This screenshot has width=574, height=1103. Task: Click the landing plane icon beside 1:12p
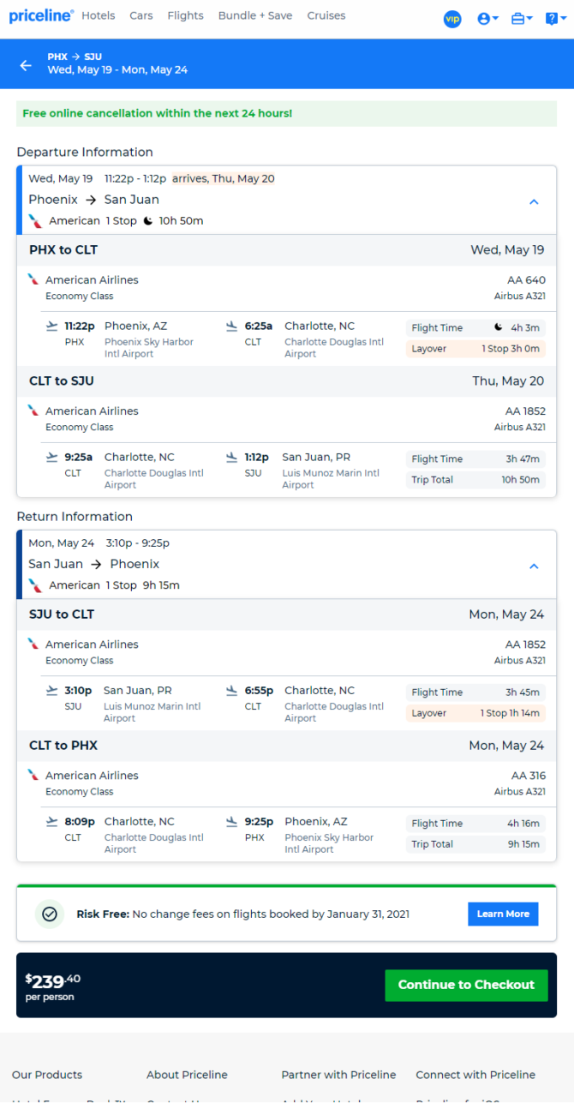(x=231, y=457)
